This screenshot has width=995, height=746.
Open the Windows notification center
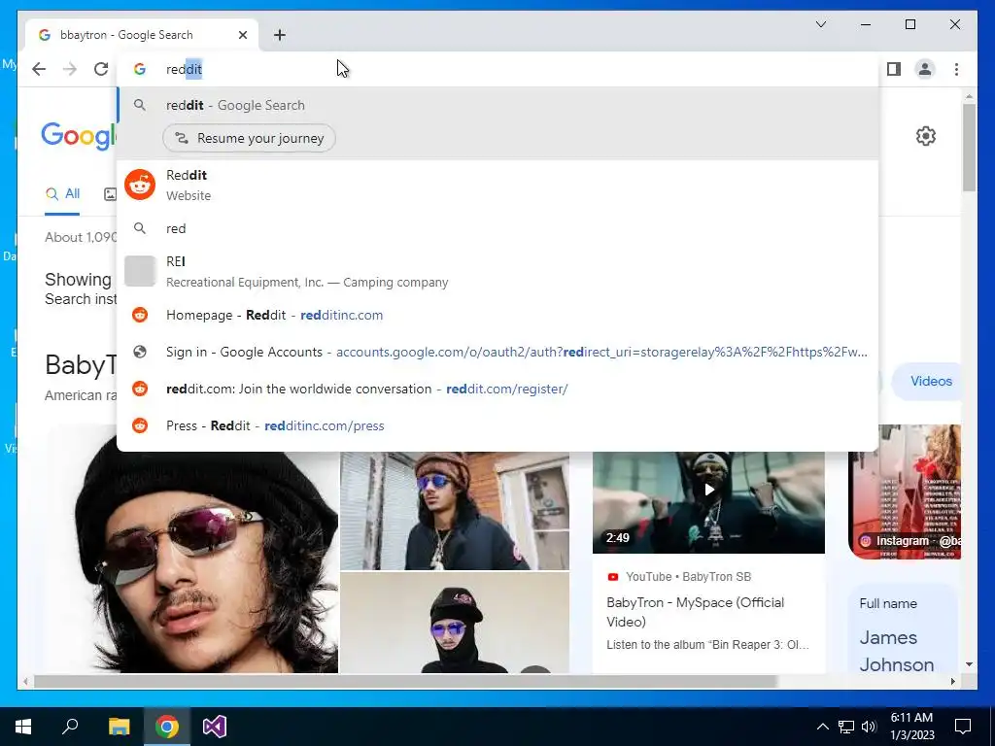tap(963, 727)
